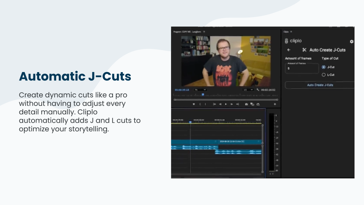Select the upper-left audio clip waveform
The image size is (364, 205).
coord(195,147)
